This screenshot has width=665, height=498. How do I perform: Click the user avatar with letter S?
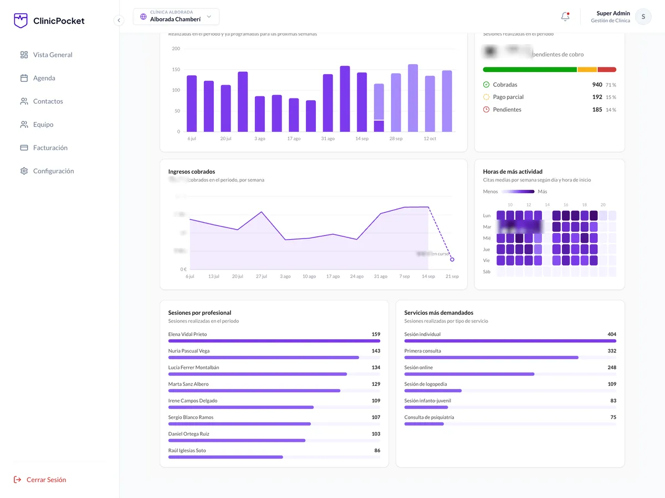point(643,17)
